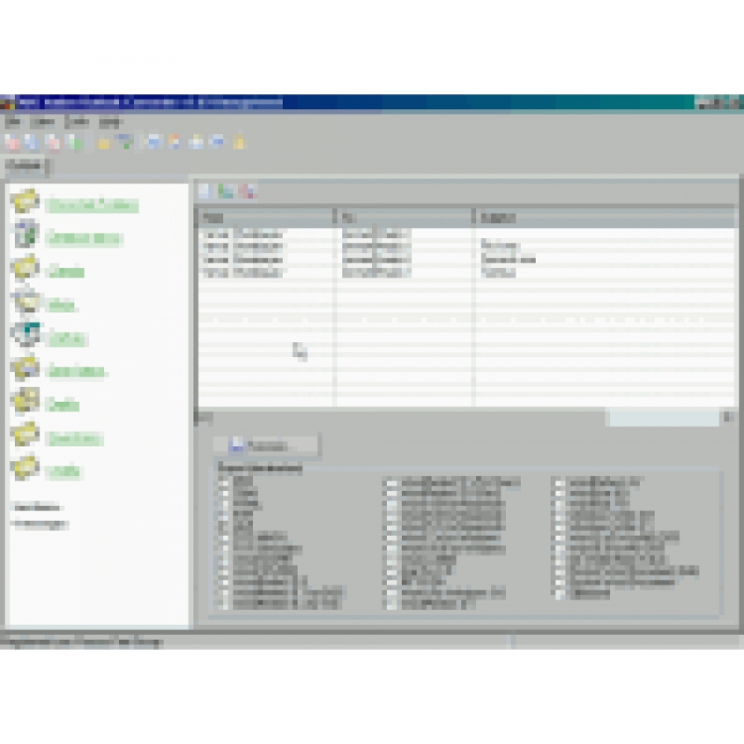Screen dimensions: 744x744
Task: Select the topmost folder icon in the sidebar
Action: pos(25,201)
